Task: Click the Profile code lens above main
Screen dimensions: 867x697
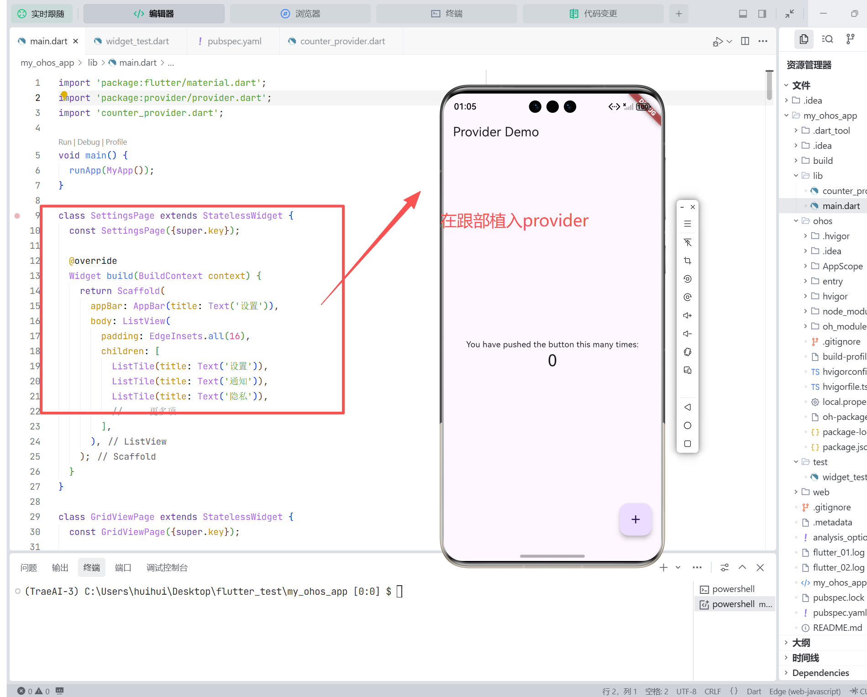Action: pyautogui.click(x=116, y=142)
